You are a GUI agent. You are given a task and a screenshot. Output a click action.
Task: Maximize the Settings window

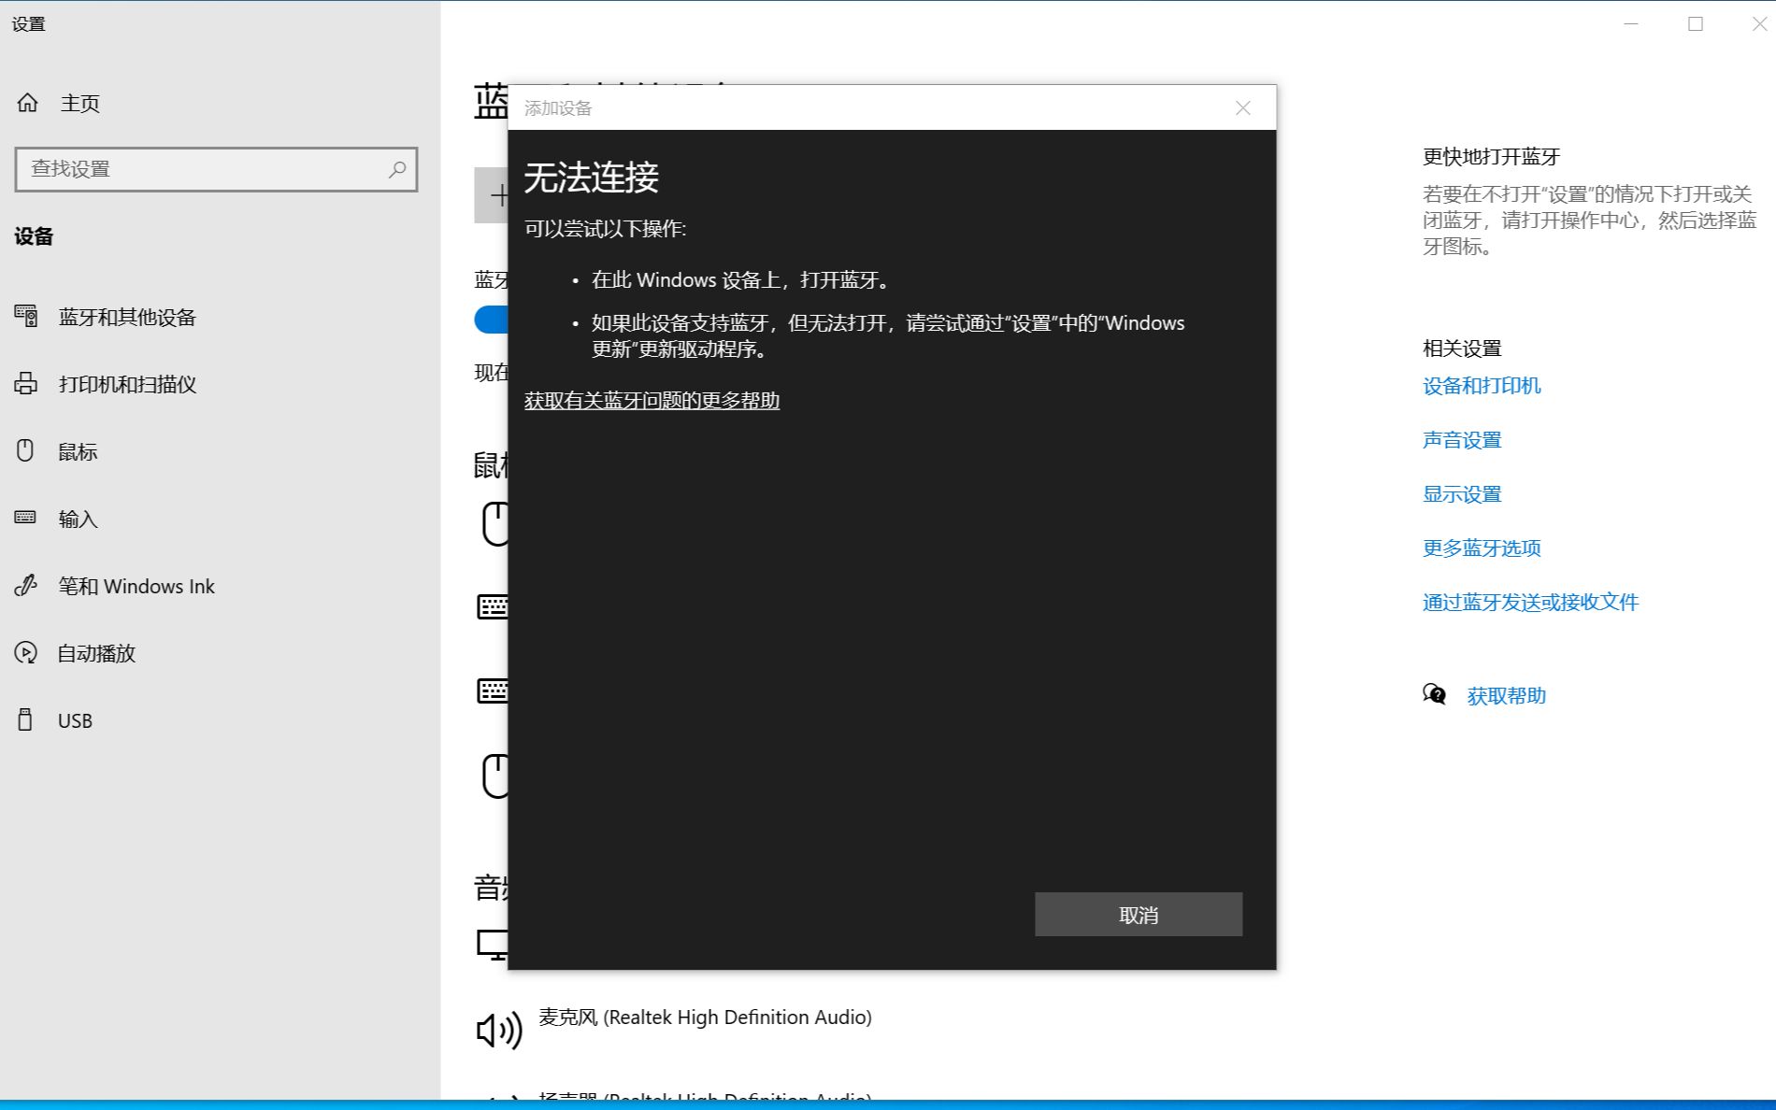1696,24
